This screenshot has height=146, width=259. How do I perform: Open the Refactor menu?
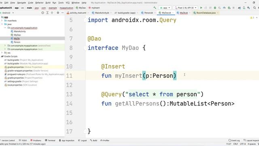tap(39, 3)
